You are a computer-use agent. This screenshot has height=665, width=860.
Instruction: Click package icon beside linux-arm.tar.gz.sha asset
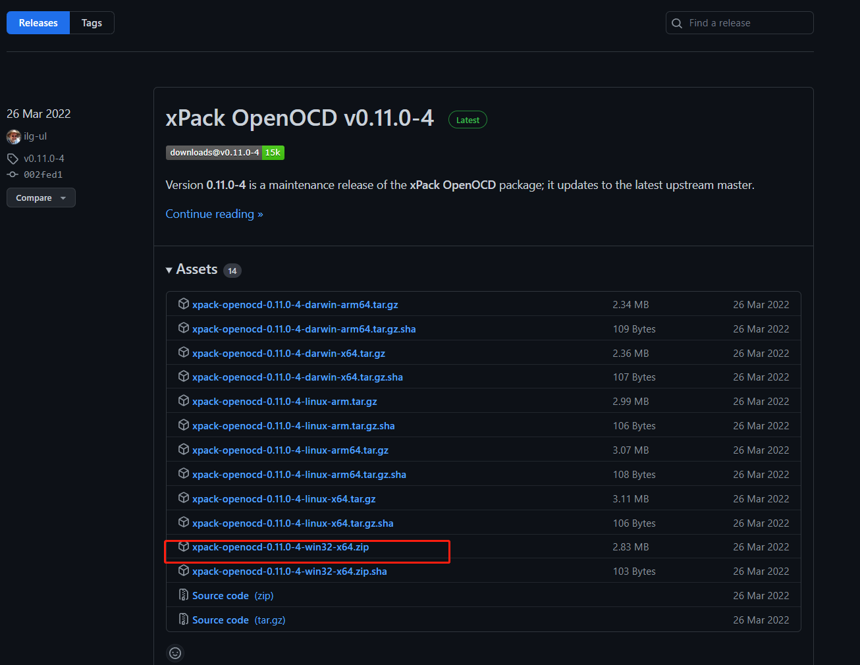184,425
